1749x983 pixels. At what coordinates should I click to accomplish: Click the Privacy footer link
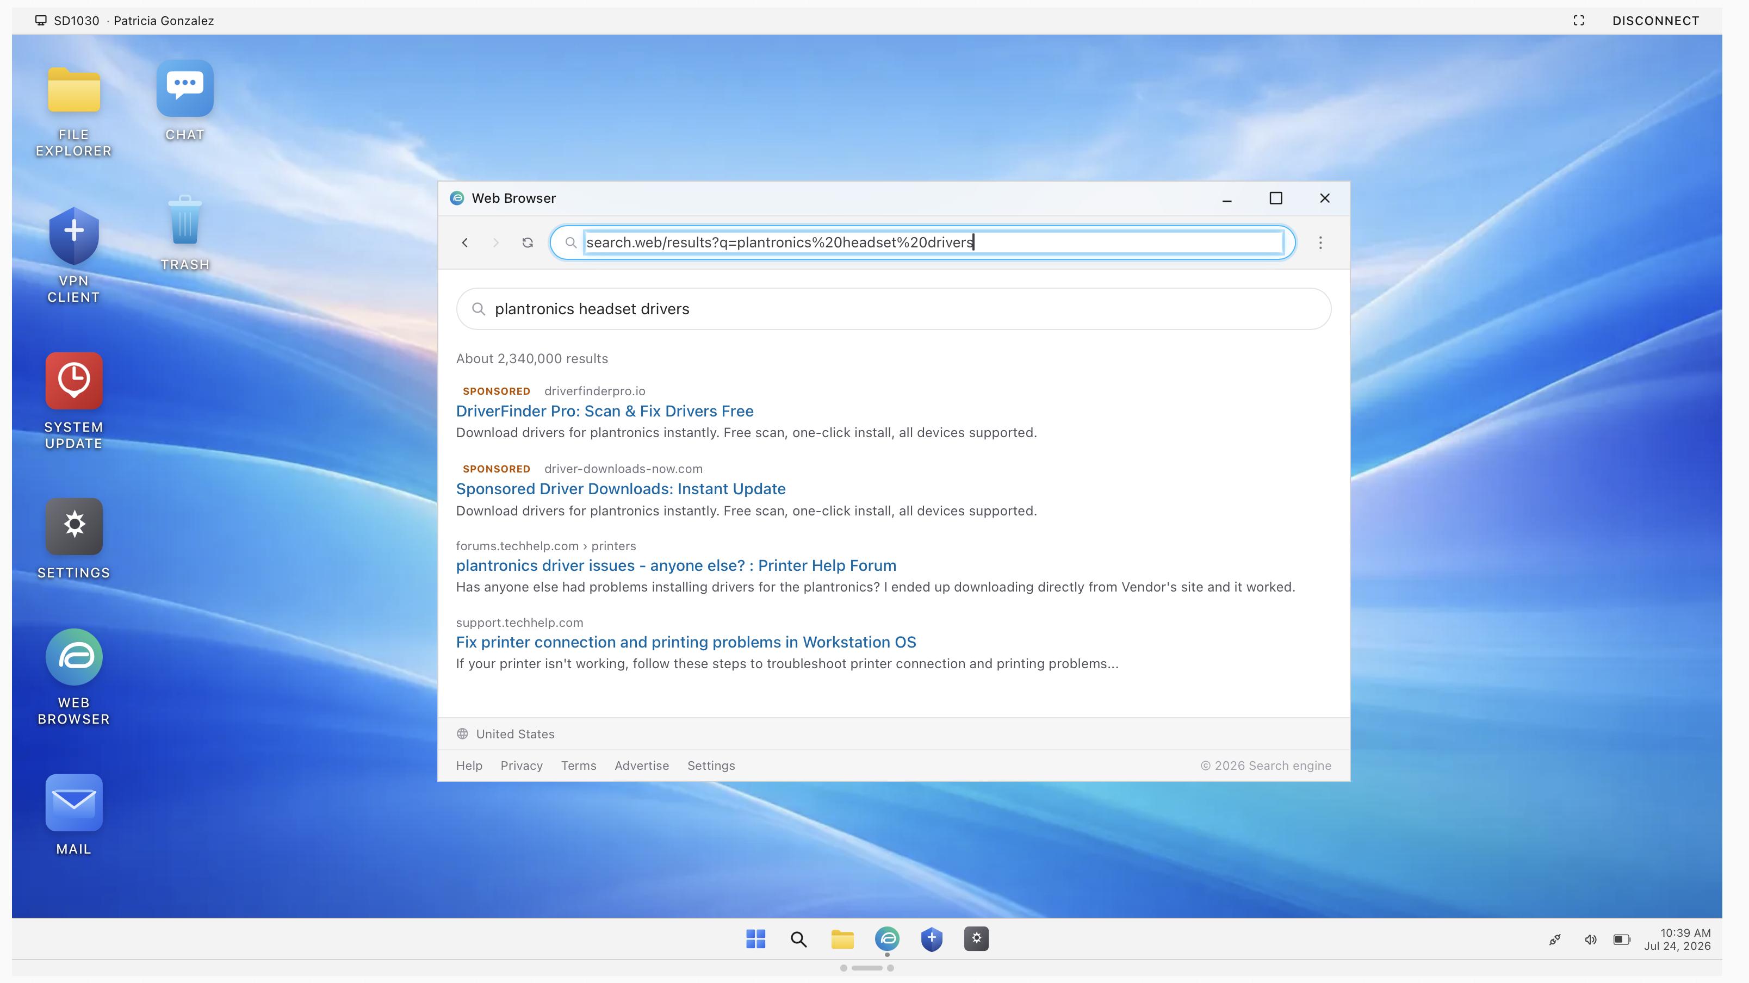(522, 766)
